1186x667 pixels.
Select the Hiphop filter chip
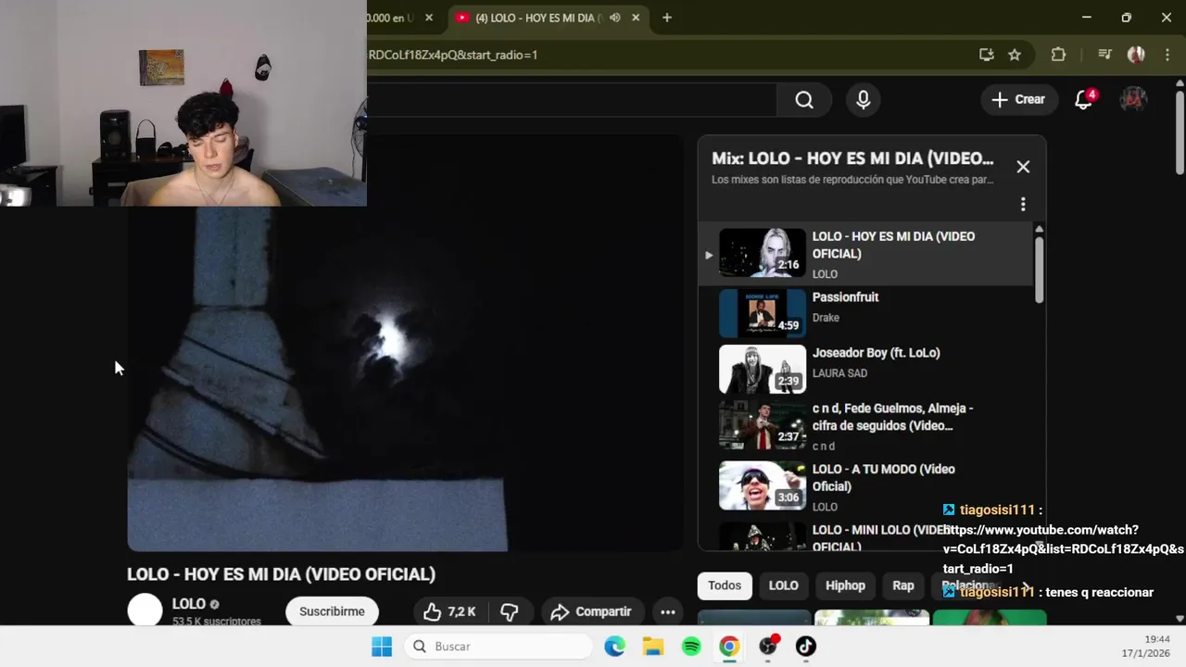click(845, 585)
